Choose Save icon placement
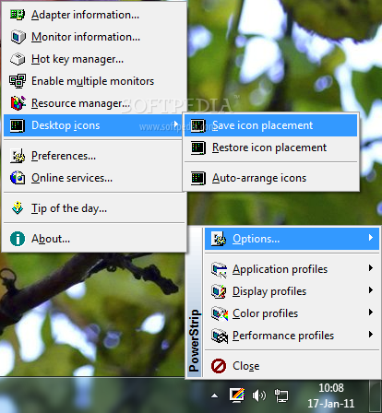This screenshot has width=382, height=413. tap(271, 125)
